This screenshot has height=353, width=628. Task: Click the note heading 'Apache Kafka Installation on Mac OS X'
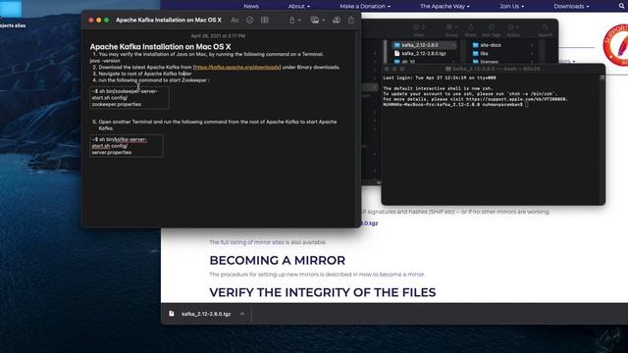click(160, 47)
